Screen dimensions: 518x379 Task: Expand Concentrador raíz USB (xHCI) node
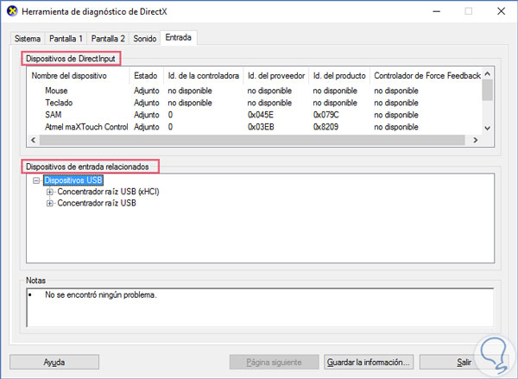pyautogui.click(x=49, y=192)
